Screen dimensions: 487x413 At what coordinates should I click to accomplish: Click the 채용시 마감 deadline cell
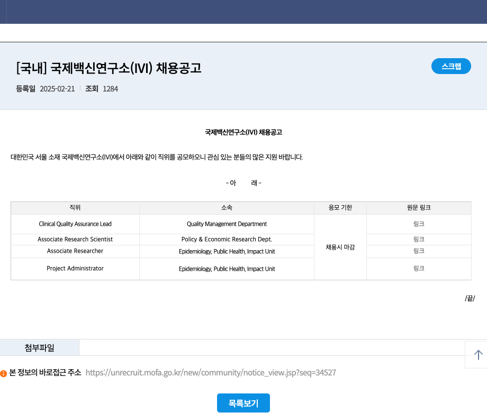point(340,247)
